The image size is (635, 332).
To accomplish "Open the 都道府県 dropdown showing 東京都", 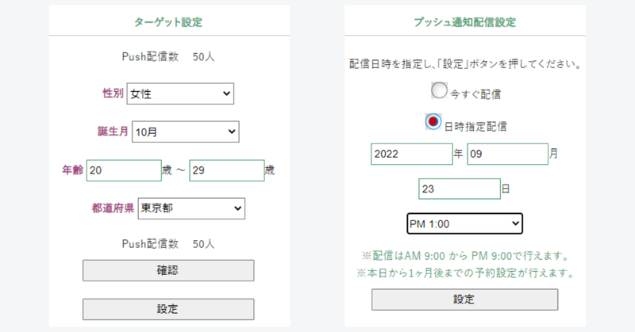I will point(191,208).
